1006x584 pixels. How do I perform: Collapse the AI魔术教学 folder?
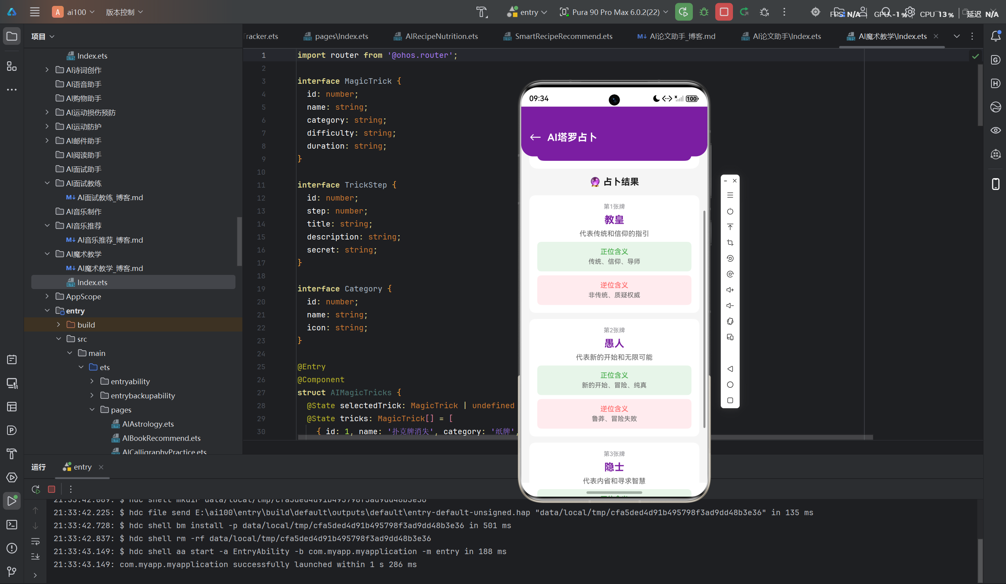pos(47,254)
